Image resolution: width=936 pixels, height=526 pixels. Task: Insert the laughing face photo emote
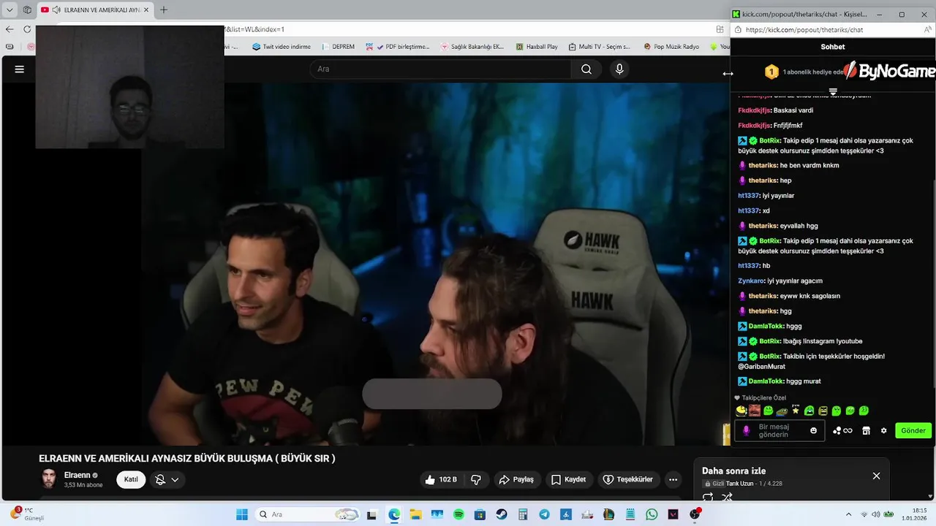(754, 411)
